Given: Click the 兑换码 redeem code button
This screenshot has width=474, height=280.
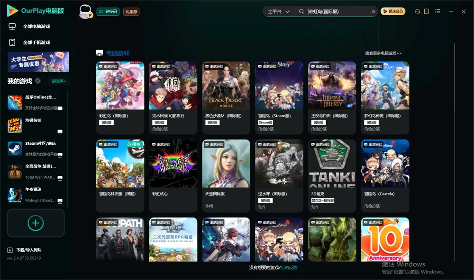Looking at the screenshot, I should (108, 12).
